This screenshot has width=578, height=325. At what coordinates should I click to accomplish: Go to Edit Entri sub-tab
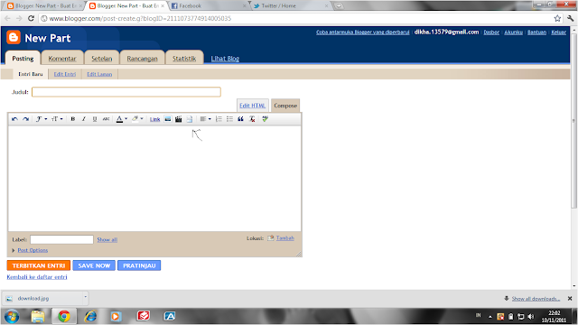point(65,74)
